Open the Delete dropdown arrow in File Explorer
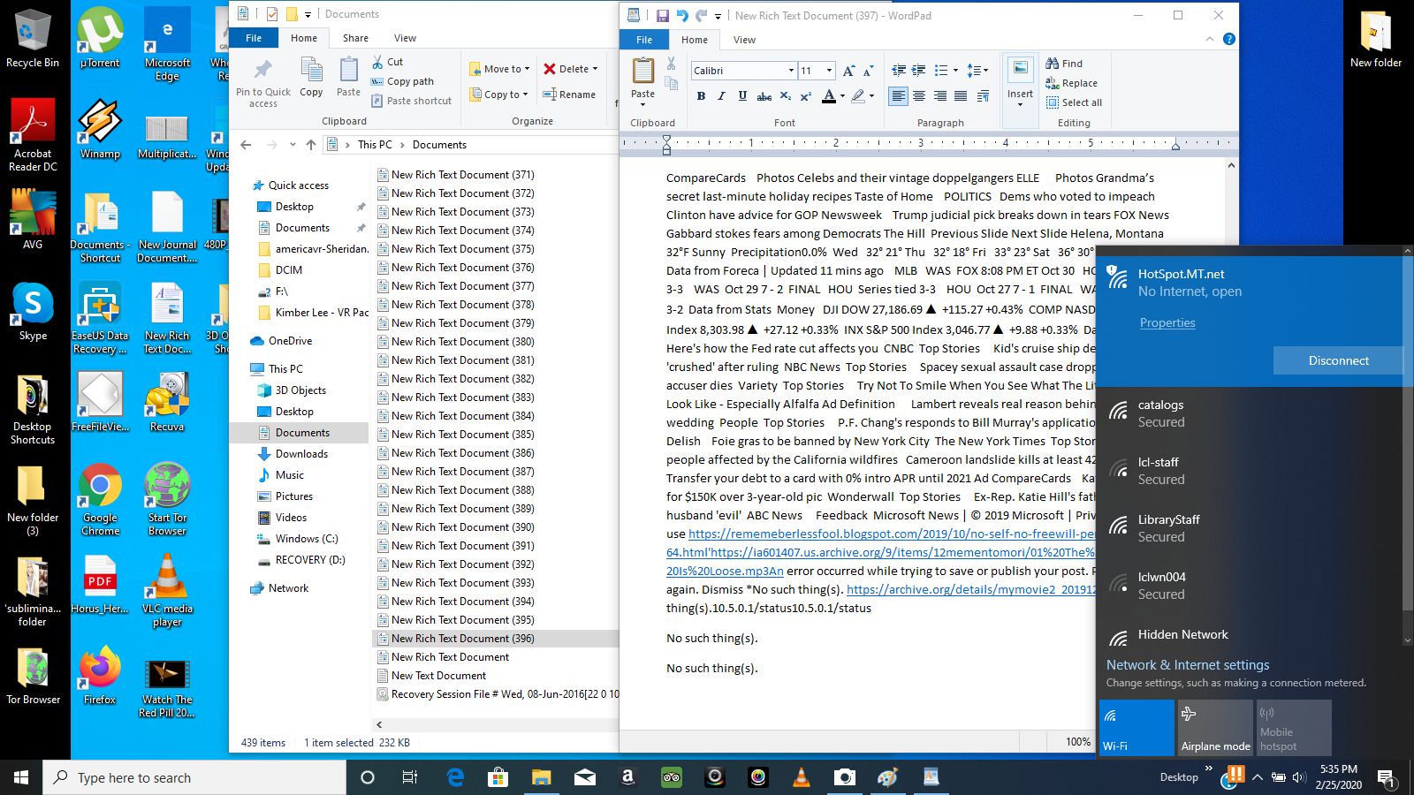 click(595, 69)
